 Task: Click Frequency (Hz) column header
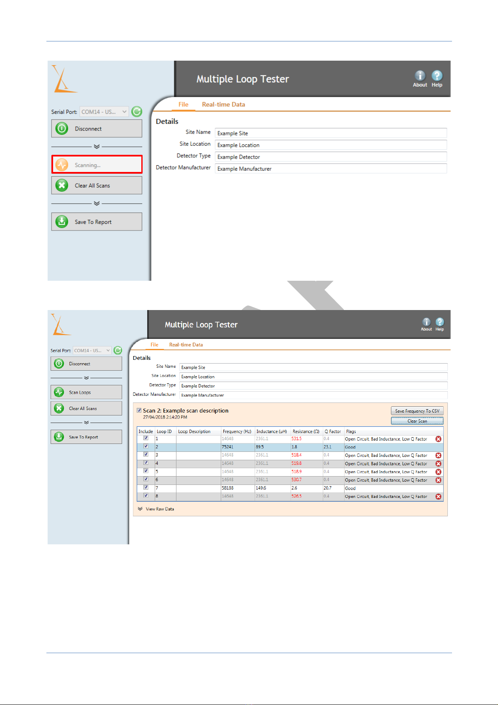tap(237, 431)
